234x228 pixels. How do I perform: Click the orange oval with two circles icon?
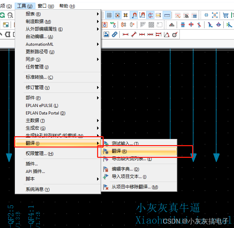click(124, 25)
